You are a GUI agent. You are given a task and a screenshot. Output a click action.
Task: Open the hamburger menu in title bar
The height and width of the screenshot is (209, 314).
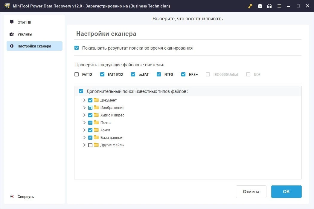(x=279, y=6)
